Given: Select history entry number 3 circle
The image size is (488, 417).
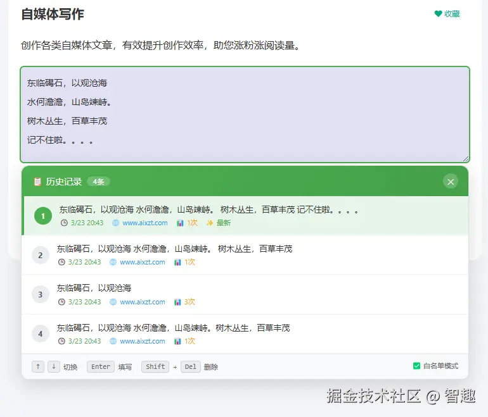Looking at the screenshot, I should tap(41, 295).
